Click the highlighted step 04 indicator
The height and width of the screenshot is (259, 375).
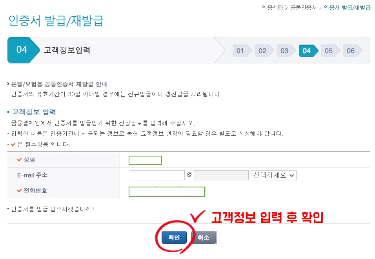(308, 51)
